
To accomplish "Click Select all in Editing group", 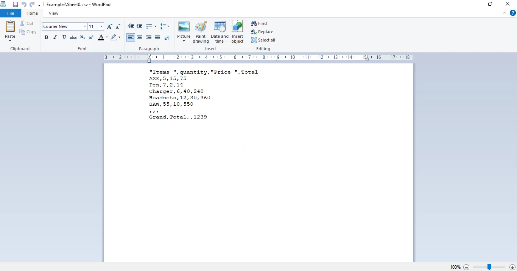I will (263, 40).
